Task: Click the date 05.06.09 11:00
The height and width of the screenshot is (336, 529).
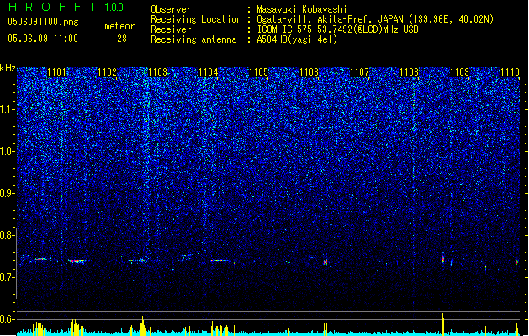Action: (43, 39)
